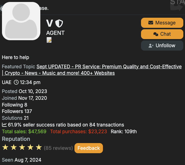Screen dimensions: 185x165
Task: Open the Sept UPDATED PR Service featured topic
Action: [x=92, y=70]
